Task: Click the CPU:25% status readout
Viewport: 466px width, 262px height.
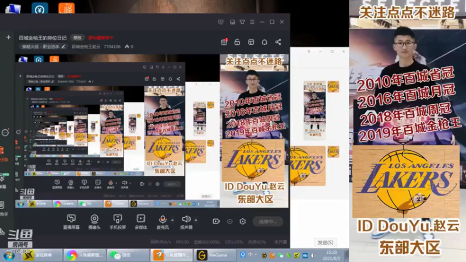Action: point(234,242)
